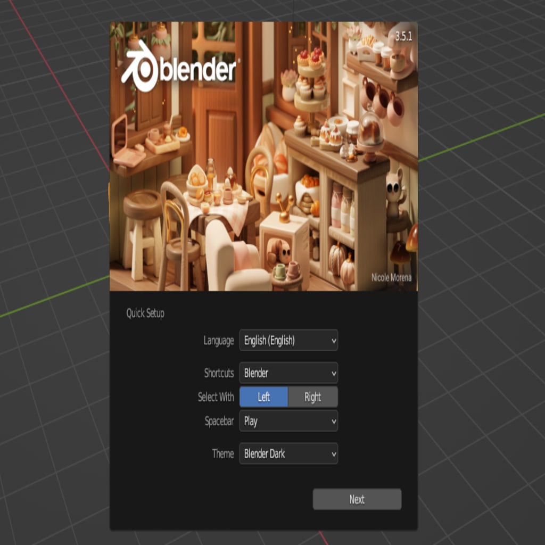This screenshot has height=545, width=545.
Task: Open the Shortcuts dropdown set to Blender
Action: (288, 373)
